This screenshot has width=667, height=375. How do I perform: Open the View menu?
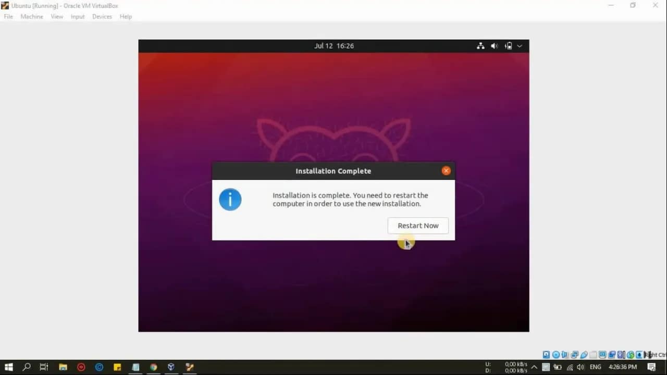point(57,17)
